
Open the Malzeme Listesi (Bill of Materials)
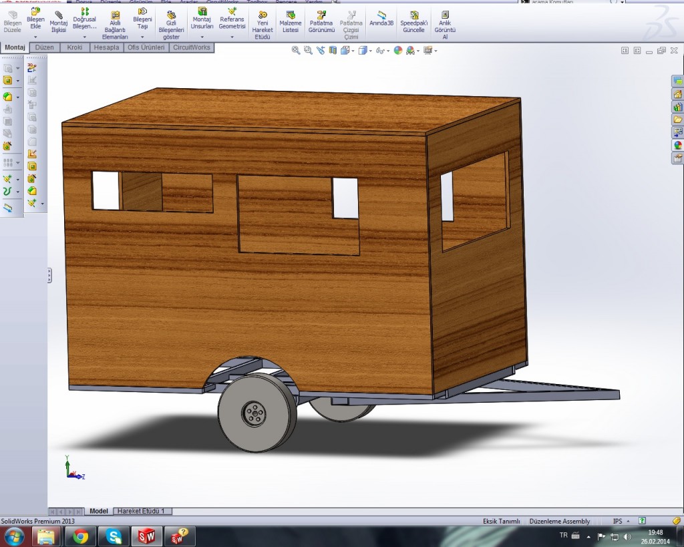(x=290, y=15)
